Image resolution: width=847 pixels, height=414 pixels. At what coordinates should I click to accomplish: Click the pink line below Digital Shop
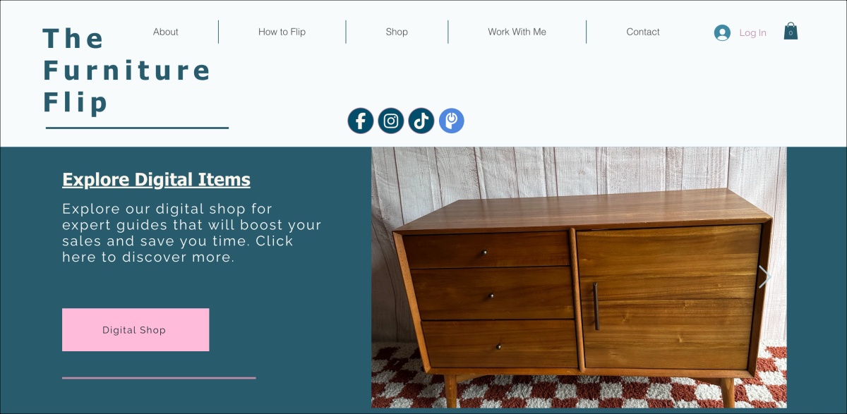click(159, 378)
